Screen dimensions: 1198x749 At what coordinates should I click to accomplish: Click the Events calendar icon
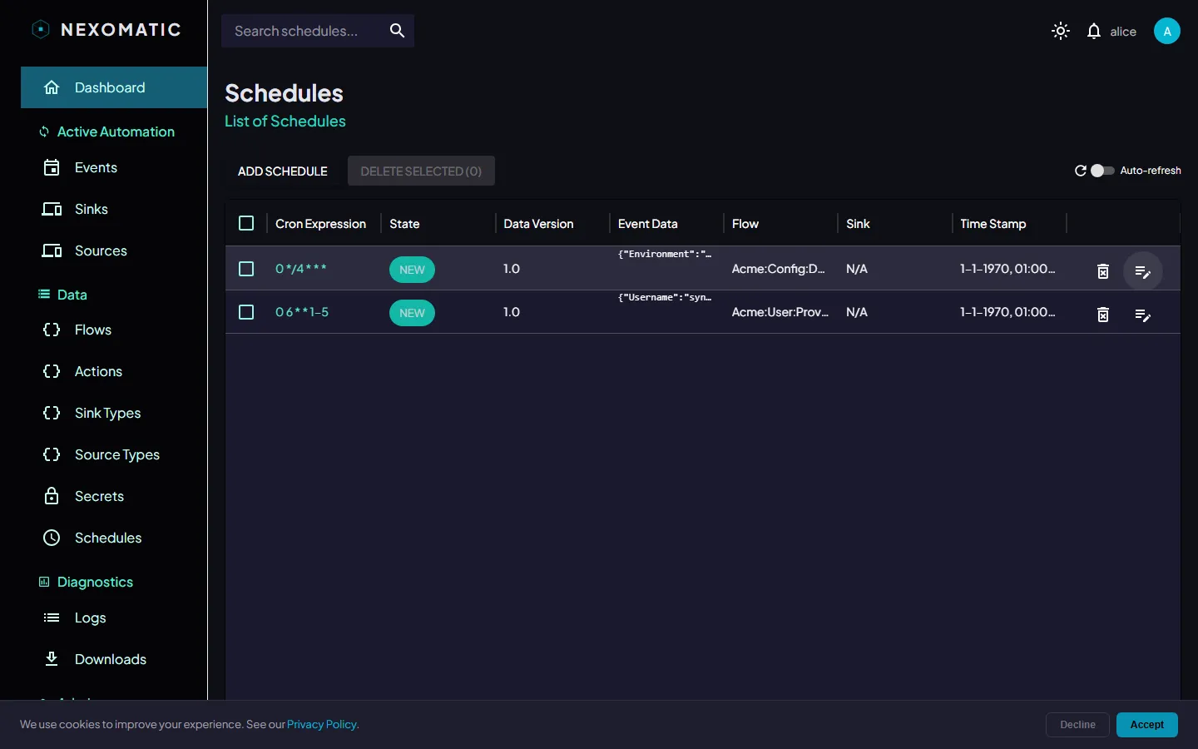[52, 167]
